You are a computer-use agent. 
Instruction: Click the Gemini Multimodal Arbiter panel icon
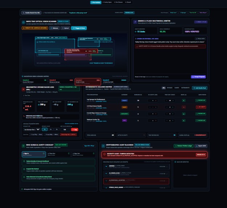(135, 22)
